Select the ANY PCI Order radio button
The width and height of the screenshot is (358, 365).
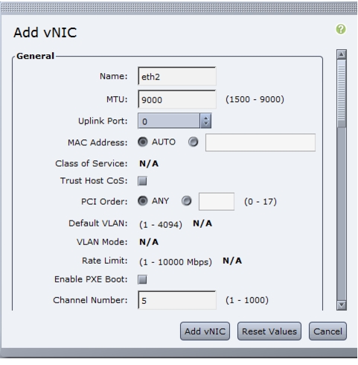point(142,200)
